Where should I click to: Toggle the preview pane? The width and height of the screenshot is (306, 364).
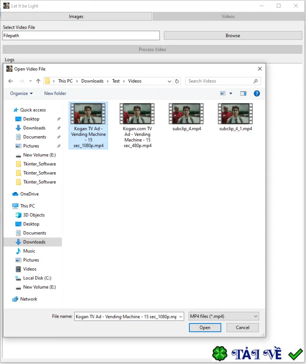pos(243,93)
